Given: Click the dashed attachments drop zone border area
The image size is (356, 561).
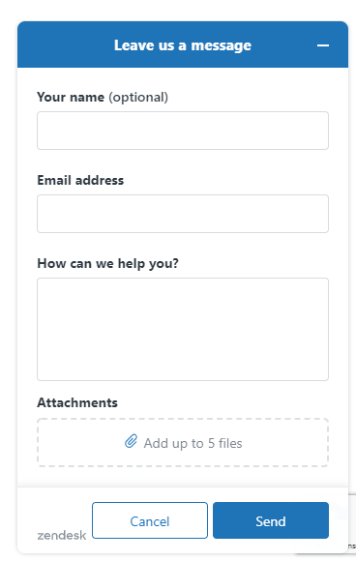Looking at the screenshot, I should (x=183, y=443).
